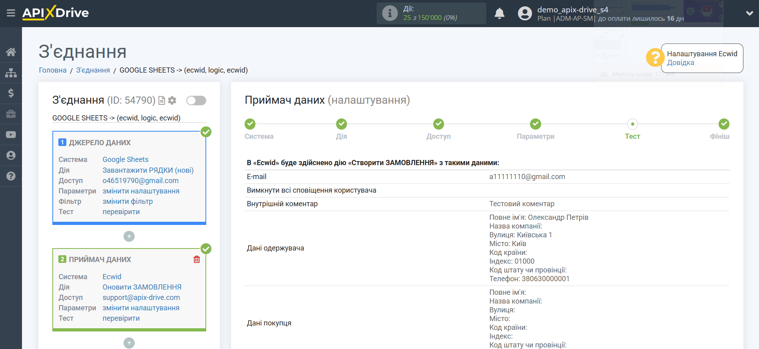Image resolution: width=759 pixels, height=349 pixels.
Task: Add step below the receiver block
Action: click(129, 343)
